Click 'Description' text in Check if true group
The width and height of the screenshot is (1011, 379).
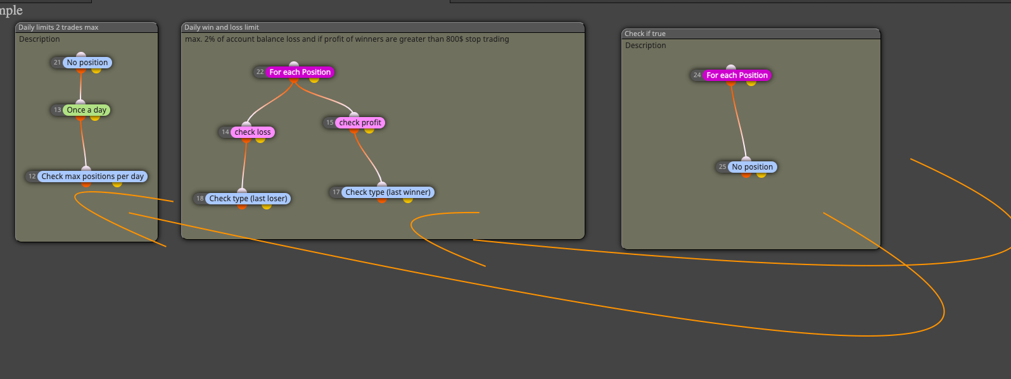pos(645,46)
